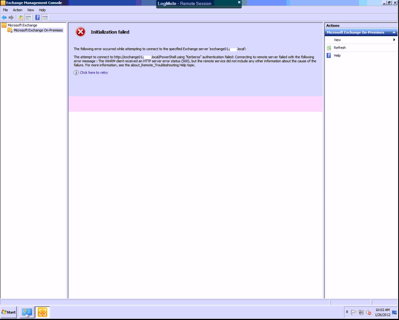The height and width of the screenshot is (320, 399).
Task: Click the Help icon in Actions pane
Action: click(x=329, y=56)
